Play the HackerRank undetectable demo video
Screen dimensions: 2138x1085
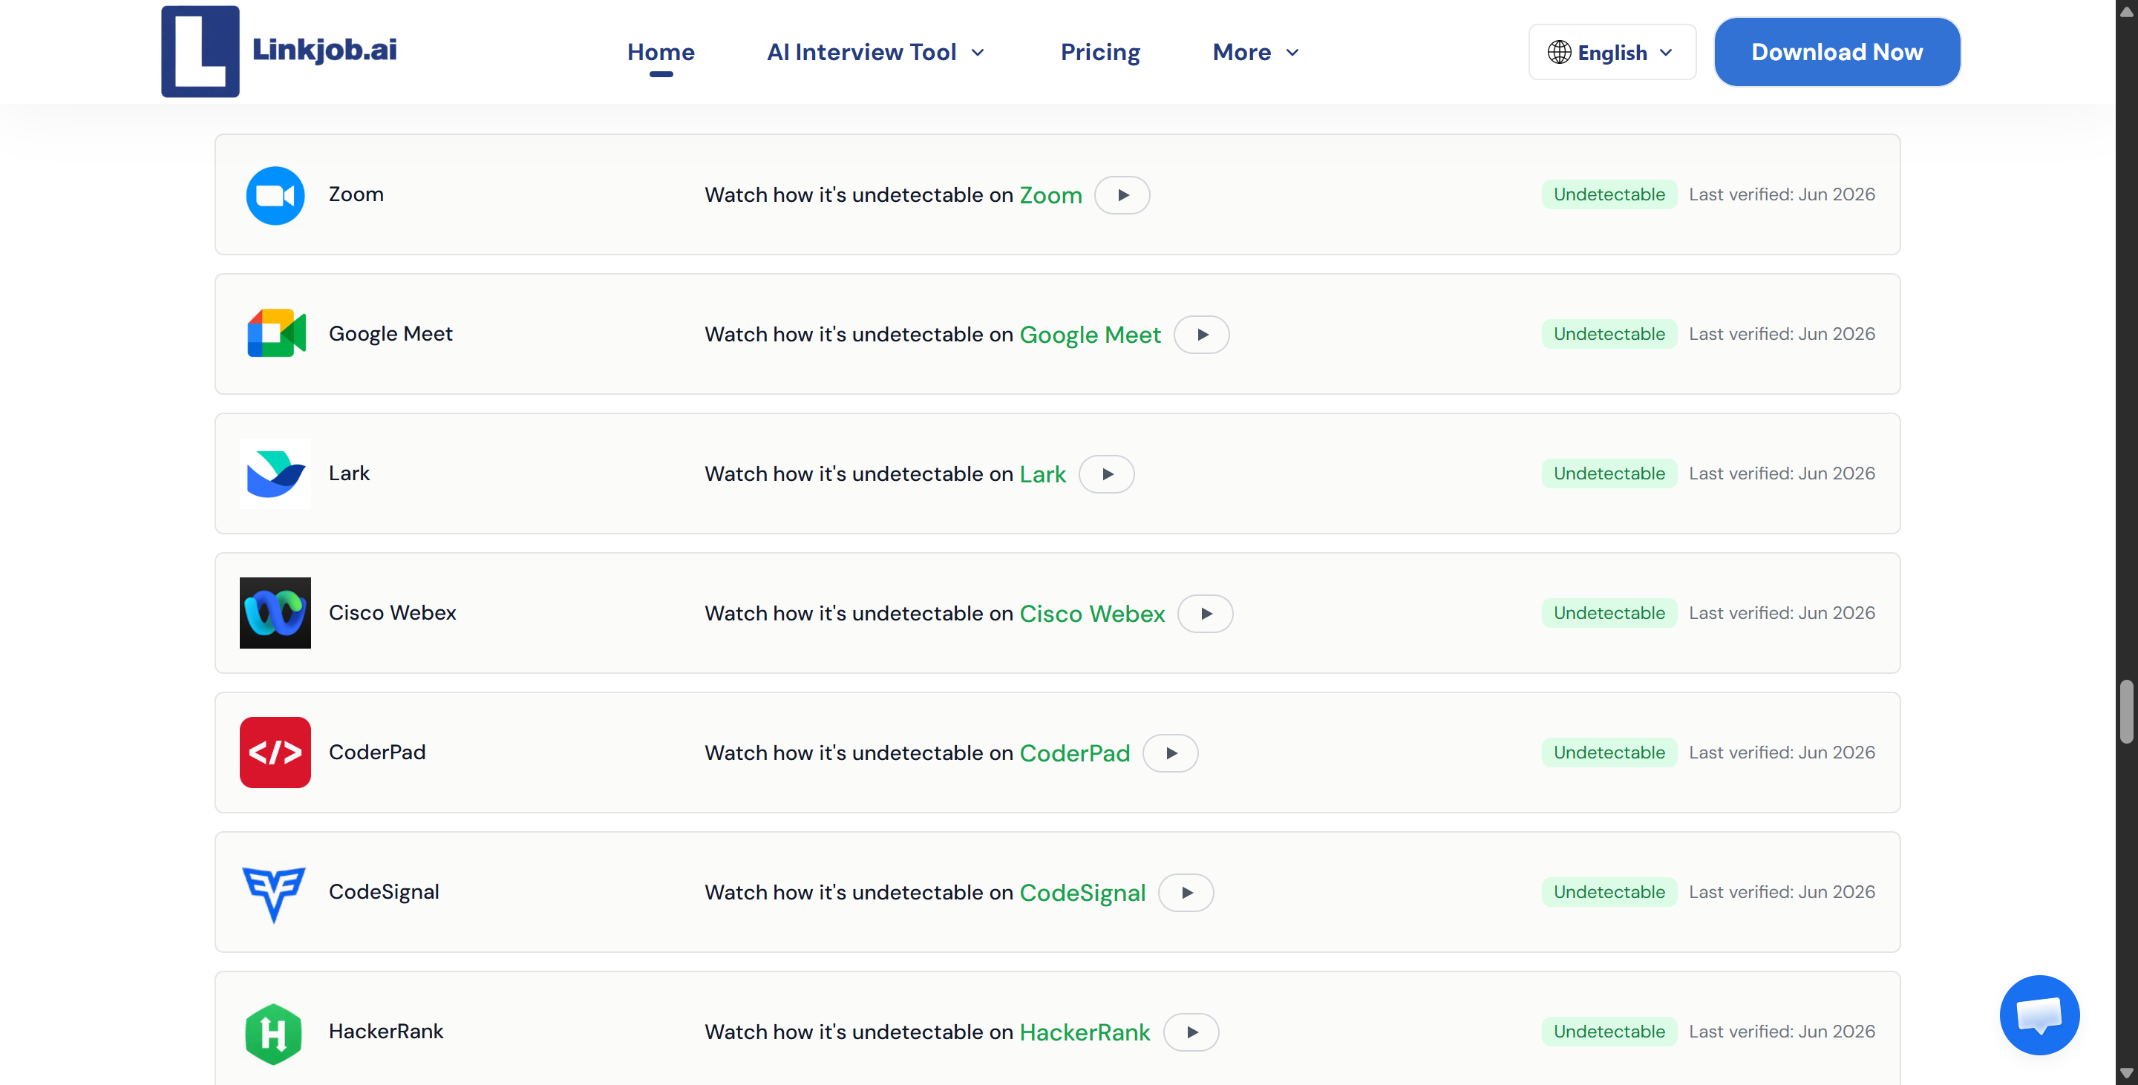pyautogui.click(x=1191, y=1032)
